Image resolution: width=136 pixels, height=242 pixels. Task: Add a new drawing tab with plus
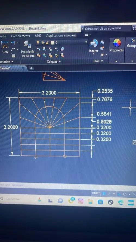click(x=31, y=68)
